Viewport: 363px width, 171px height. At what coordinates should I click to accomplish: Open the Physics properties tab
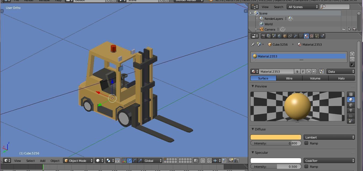click(x=323, y=36)
